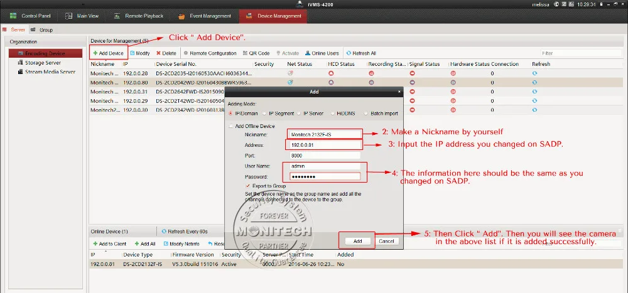The width and height of the screenshot is (628, 293).
Task: Close the Add dialog
Action: point(399,92)
